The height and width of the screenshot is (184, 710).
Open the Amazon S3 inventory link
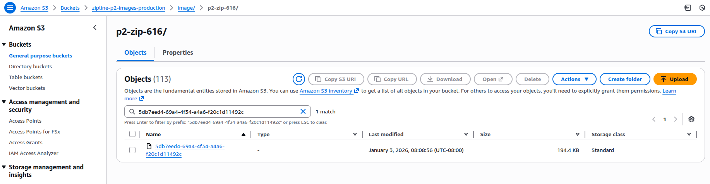329,91
